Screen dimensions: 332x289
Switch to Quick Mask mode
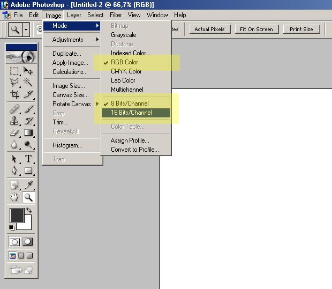pyautogui.click(x=28, y=242)
